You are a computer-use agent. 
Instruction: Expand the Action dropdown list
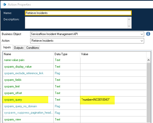point(142,41)
